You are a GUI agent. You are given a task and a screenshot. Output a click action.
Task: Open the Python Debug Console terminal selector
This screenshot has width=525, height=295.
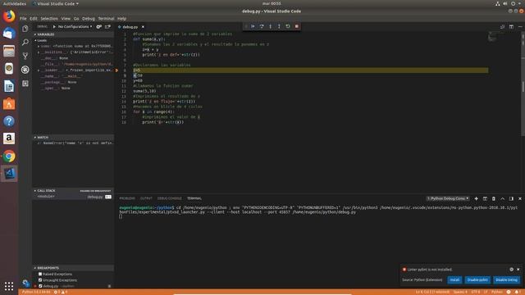(448, 198)
